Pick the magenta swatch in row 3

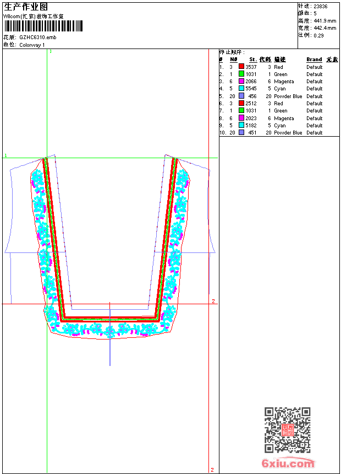(x=241, y=81)
